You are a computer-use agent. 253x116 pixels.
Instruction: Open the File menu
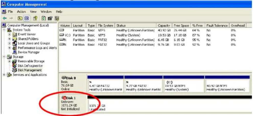[x=10, y=12]
